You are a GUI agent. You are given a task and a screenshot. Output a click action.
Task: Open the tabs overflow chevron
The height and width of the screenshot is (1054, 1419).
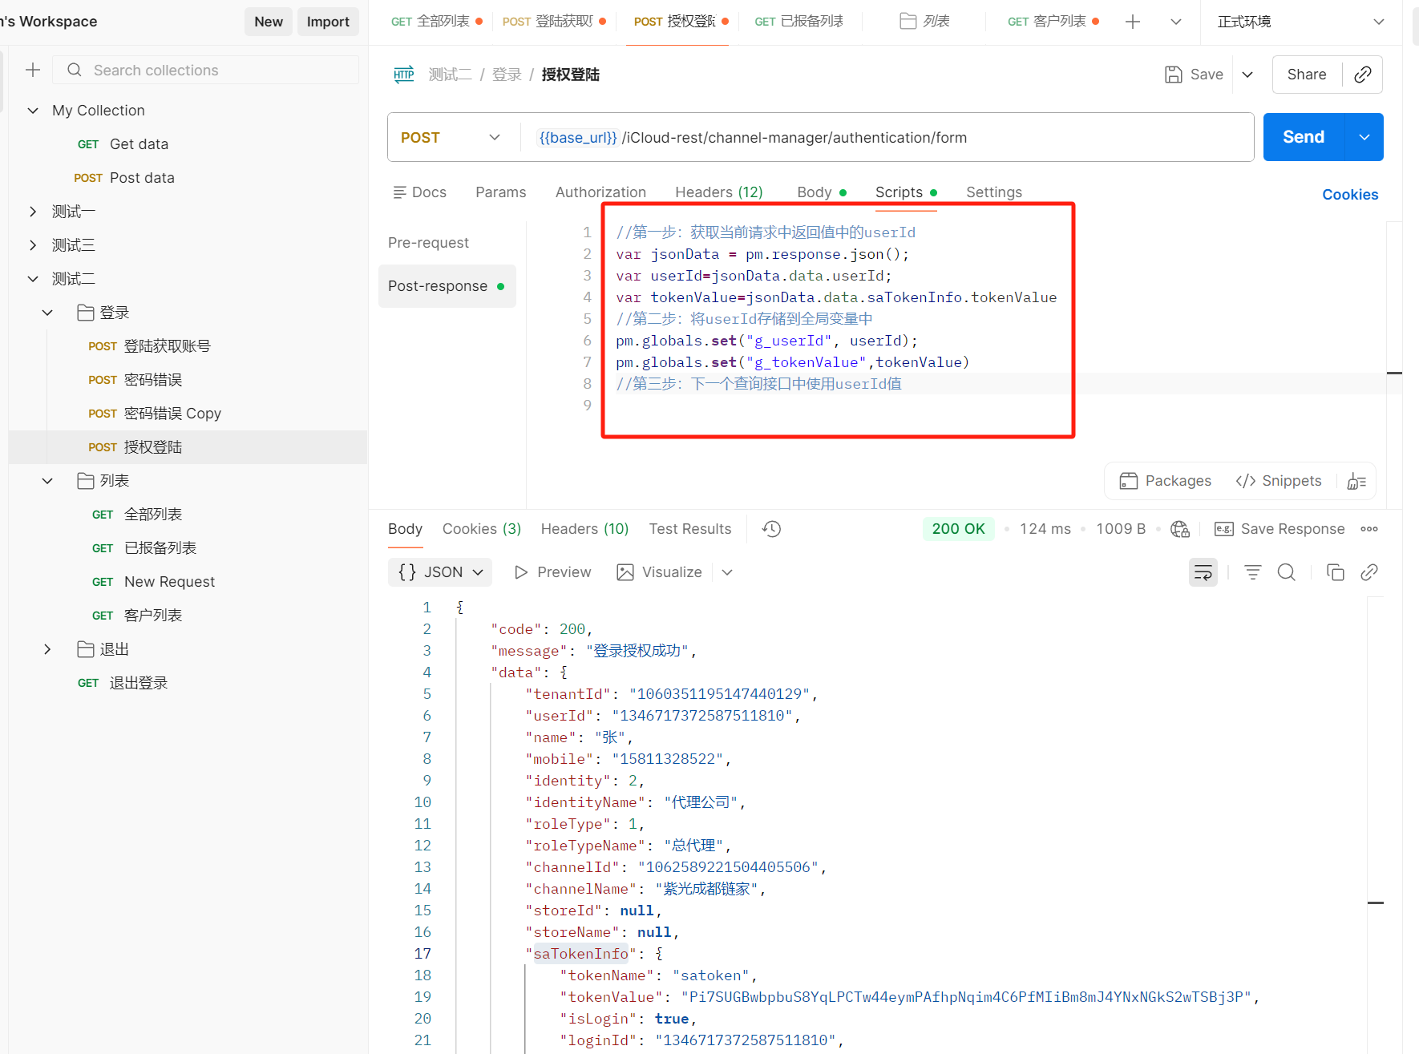coord(1176,22)
